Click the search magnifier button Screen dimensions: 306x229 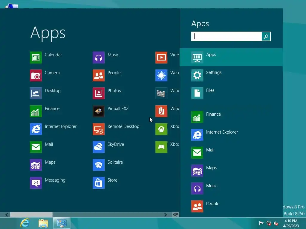(266, 36)
